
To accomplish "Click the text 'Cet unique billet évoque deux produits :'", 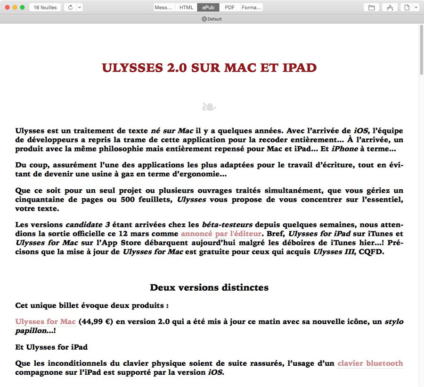I will [x=92, y=305].
